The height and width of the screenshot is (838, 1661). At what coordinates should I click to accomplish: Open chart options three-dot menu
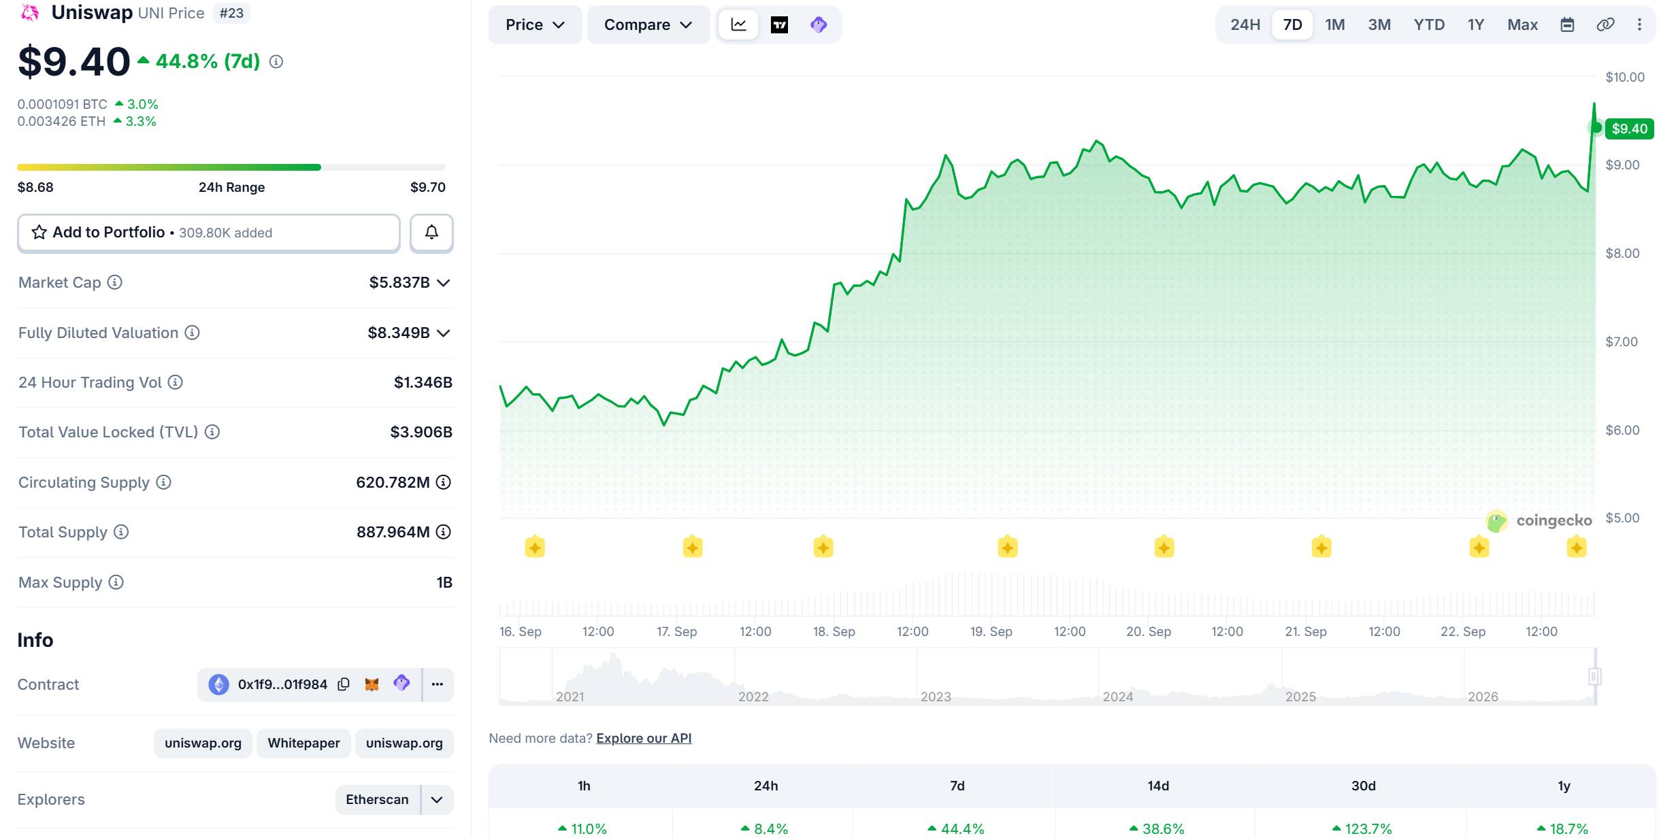click(1639, 25)
